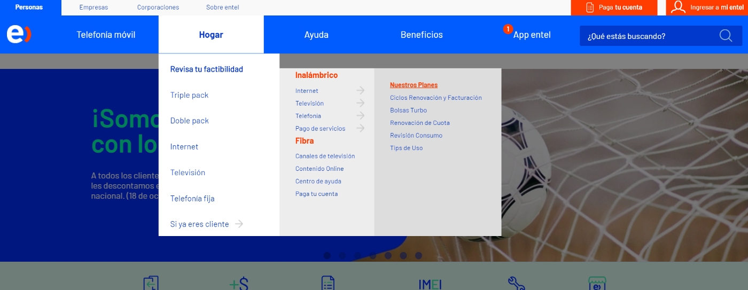Click the IMEI icon
Image resolution: width=748 pixels, height=290 pixels.
(x=430, y=284)
